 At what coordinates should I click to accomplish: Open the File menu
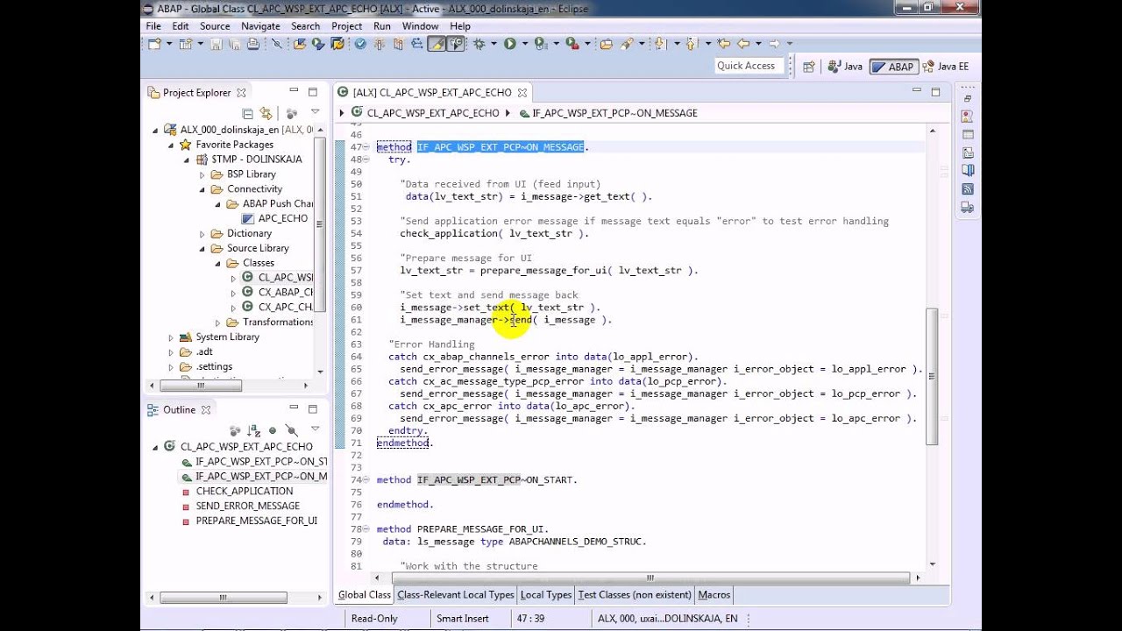click(153, 26)
